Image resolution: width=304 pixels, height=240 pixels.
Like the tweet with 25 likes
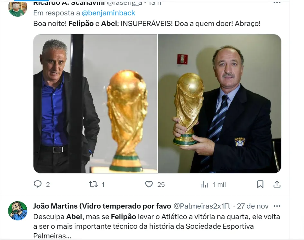tap(149, 184)
